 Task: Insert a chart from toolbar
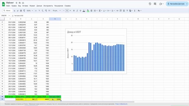(124, 11)
